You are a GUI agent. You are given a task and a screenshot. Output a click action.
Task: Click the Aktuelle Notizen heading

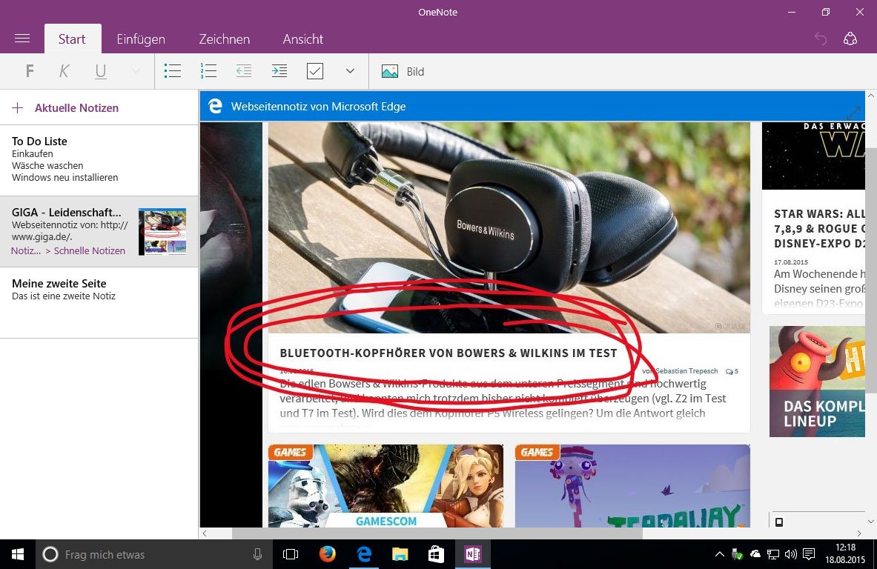[x=76, y=108]
